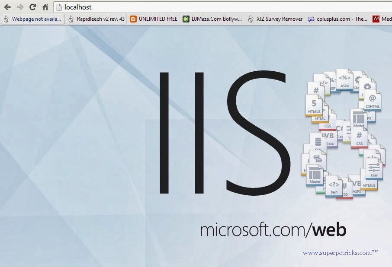Open the UNLIMITED FREE Blogger bookmark
The image size is (392, 267).
154,19
